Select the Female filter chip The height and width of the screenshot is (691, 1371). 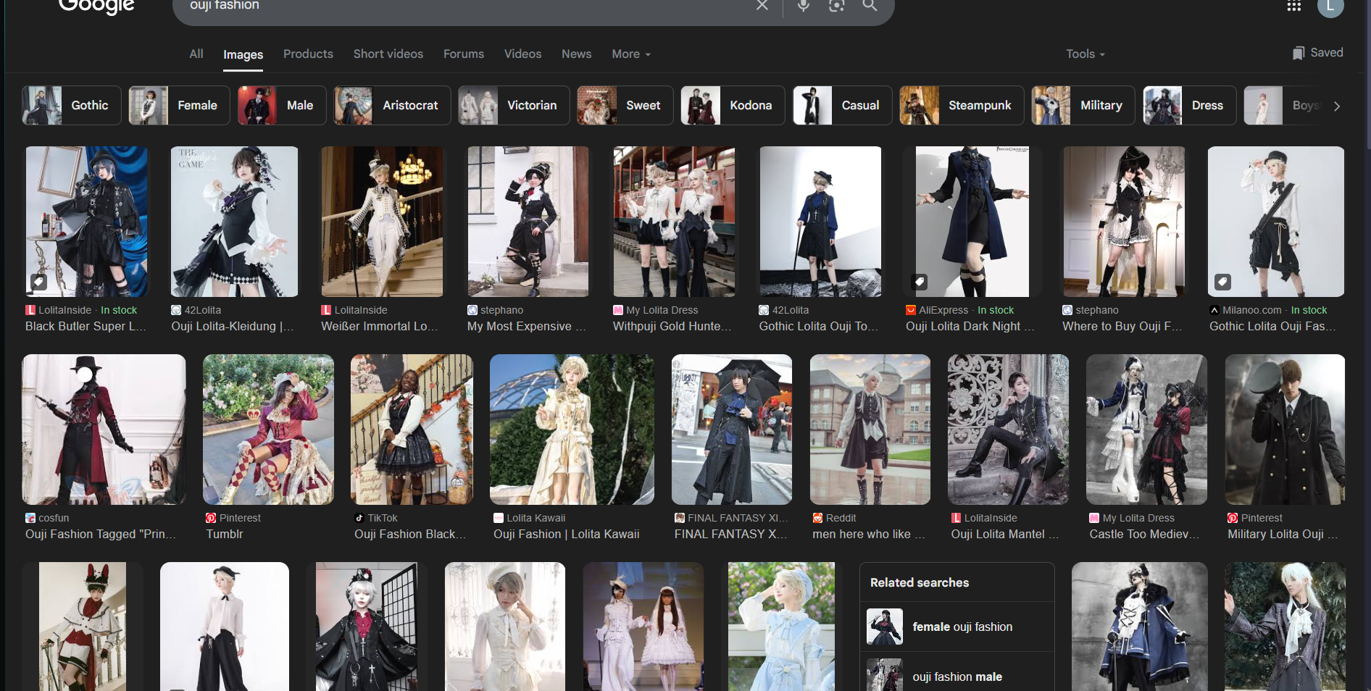[179, 105]
